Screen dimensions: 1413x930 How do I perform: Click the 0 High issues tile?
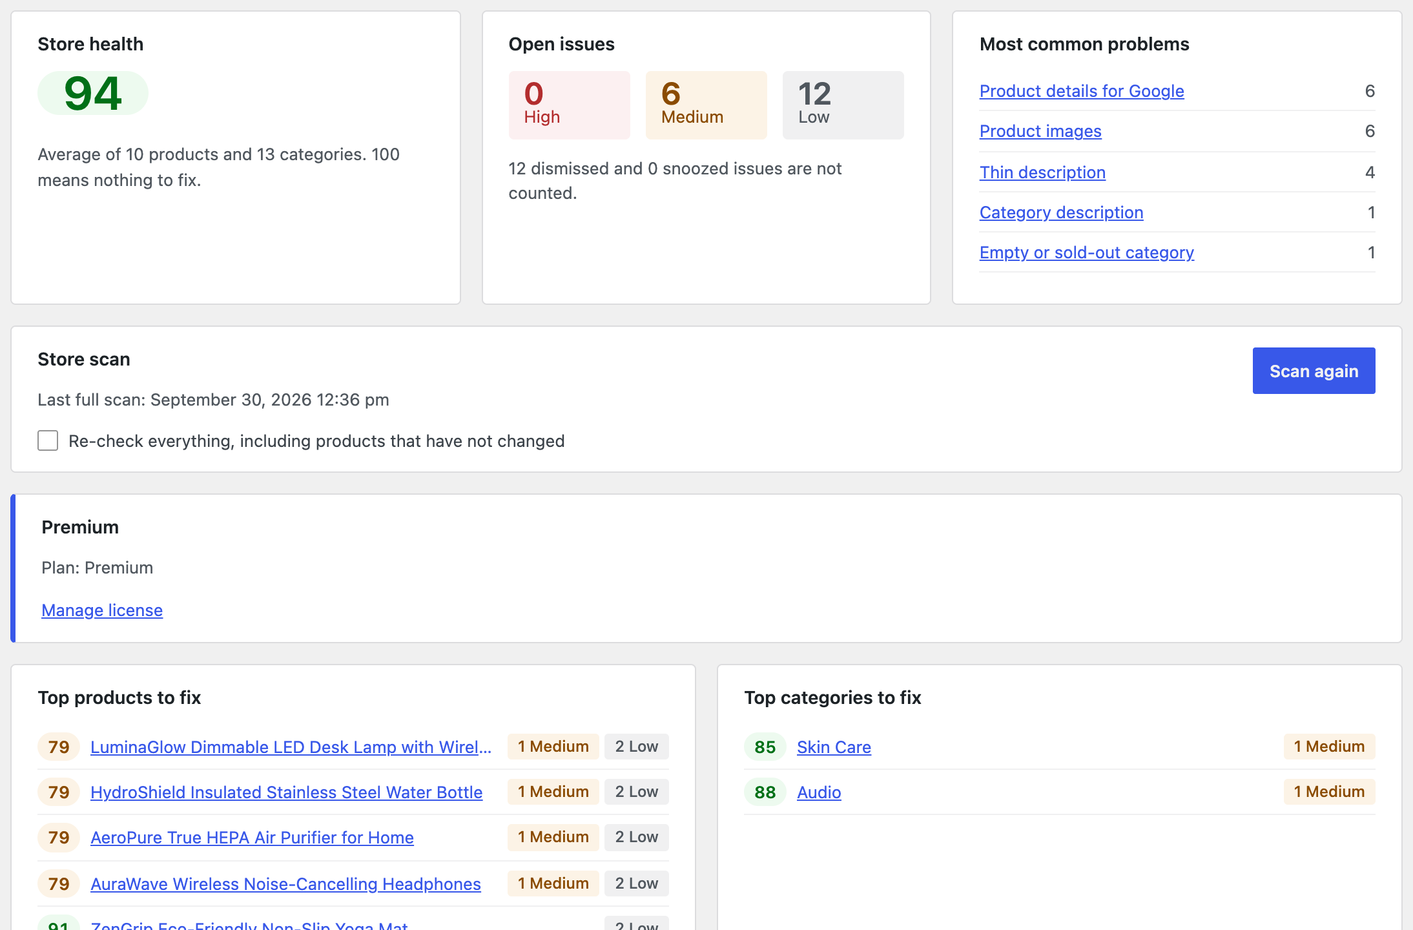(x=569, y=105)
